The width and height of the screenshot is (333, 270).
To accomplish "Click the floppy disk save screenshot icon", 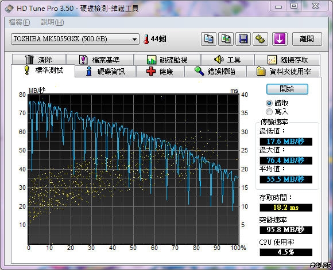I will tap(243, 39).
